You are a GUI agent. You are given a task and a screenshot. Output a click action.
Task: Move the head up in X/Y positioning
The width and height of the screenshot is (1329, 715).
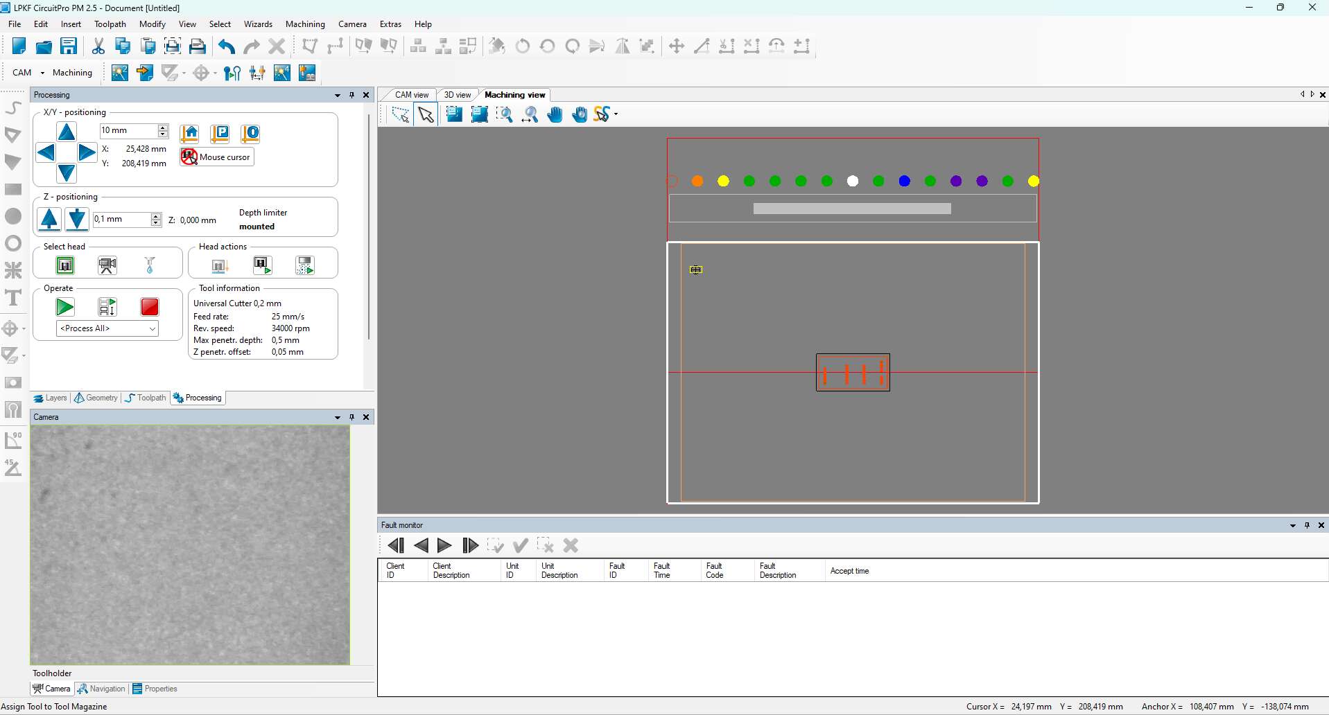click(x=67, y=132)
